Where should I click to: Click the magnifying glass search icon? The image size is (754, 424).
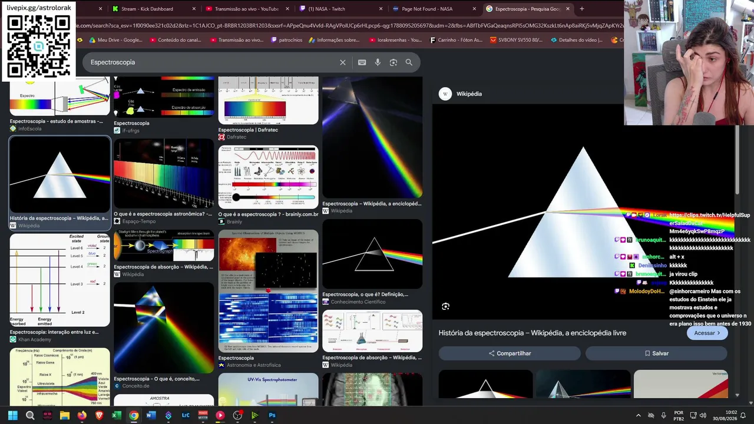(x=409, y=62)
